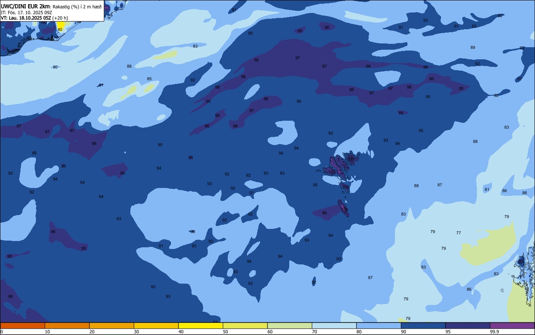The width and height of the screenshot is (535, 335).
Task: Select the 90–95 medium blue colorbar segment
Action: (x=423, y=325)
